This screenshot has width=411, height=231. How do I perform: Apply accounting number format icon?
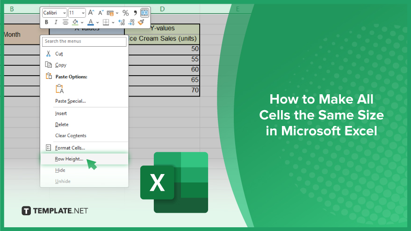click(x=110, y=13)
